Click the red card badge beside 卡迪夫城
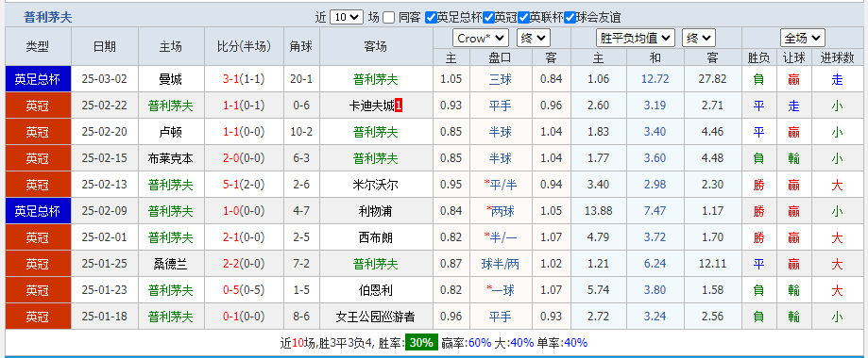 [400, 106]
